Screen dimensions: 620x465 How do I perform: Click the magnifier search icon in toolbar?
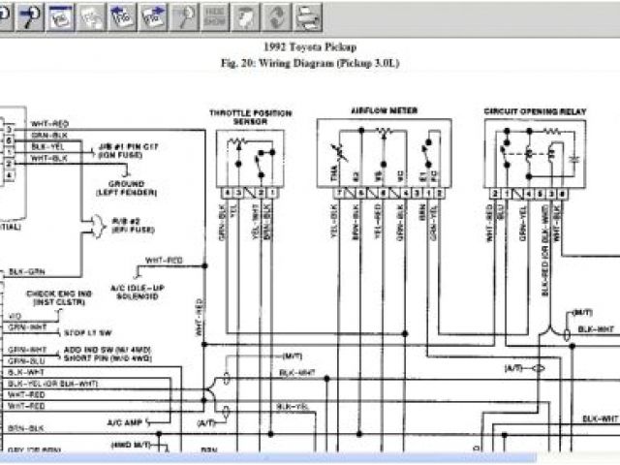click(28, 15)
